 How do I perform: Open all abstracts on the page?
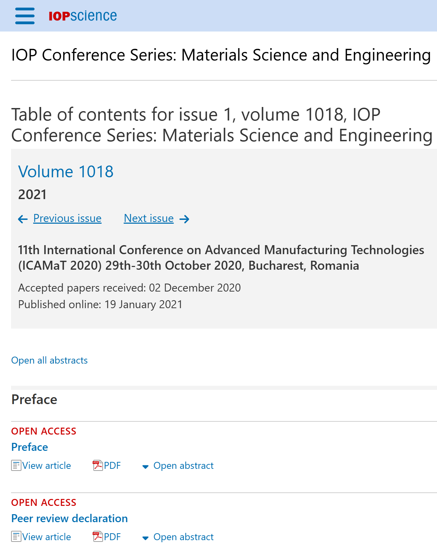[49, 360]
